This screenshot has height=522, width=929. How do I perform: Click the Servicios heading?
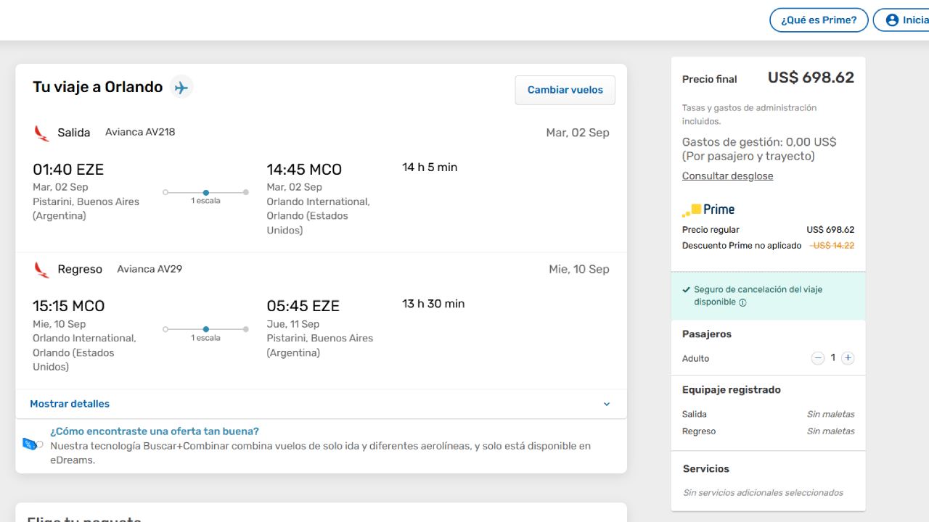click(x=706, y=469)
